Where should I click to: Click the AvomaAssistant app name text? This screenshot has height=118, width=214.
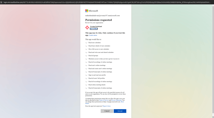pos(96,26)
